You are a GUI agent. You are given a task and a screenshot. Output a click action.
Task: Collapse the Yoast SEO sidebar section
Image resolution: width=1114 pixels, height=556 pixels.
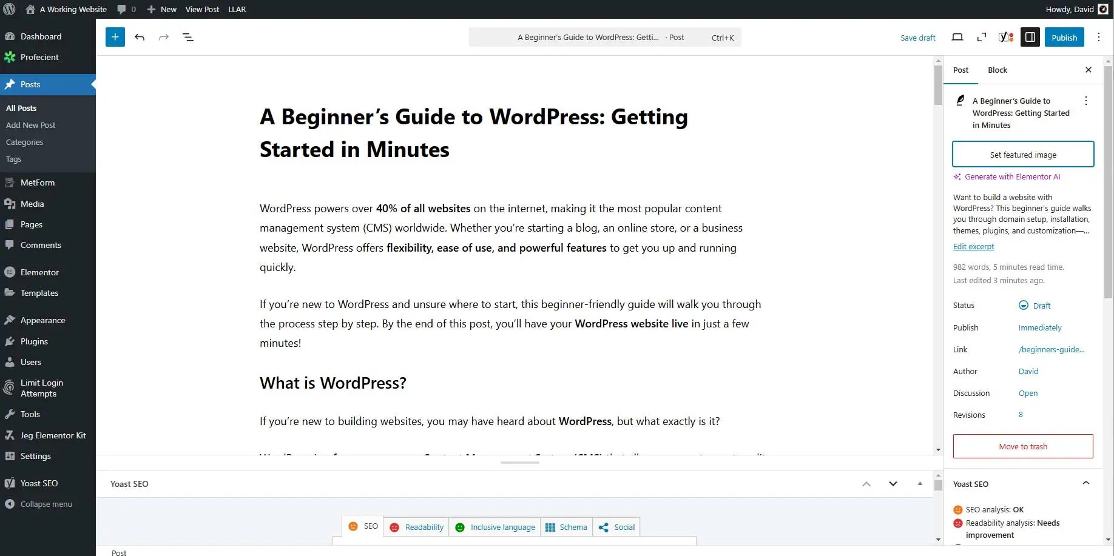pos(1085,483)
